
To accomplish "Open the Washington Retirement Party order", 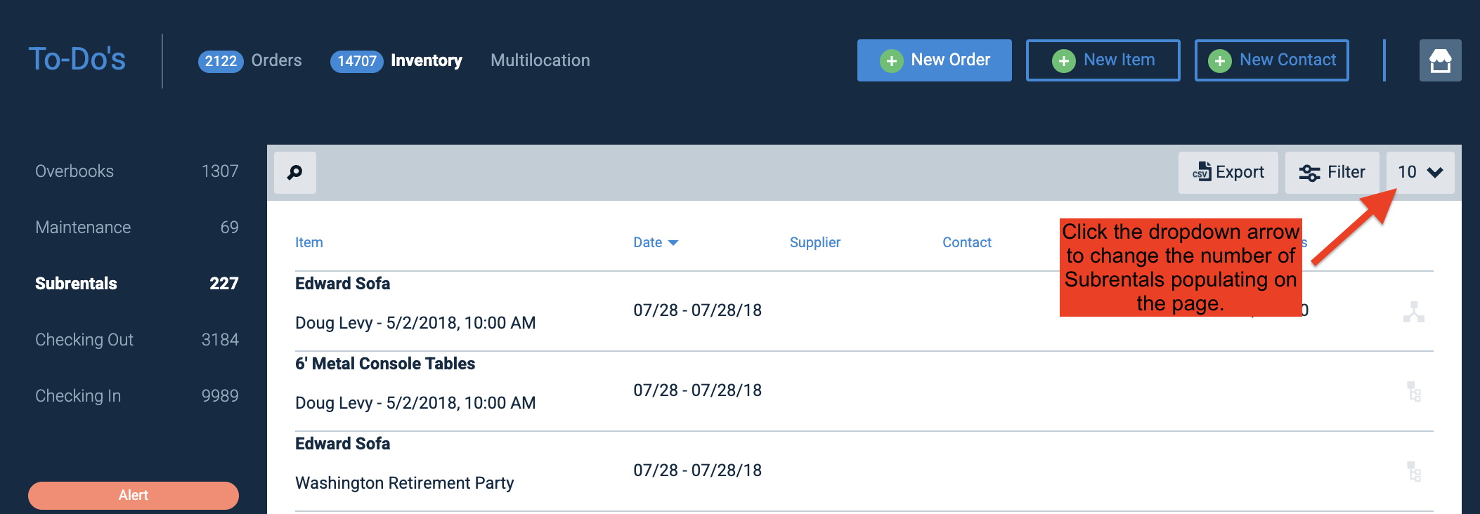I will pos(404,483).
